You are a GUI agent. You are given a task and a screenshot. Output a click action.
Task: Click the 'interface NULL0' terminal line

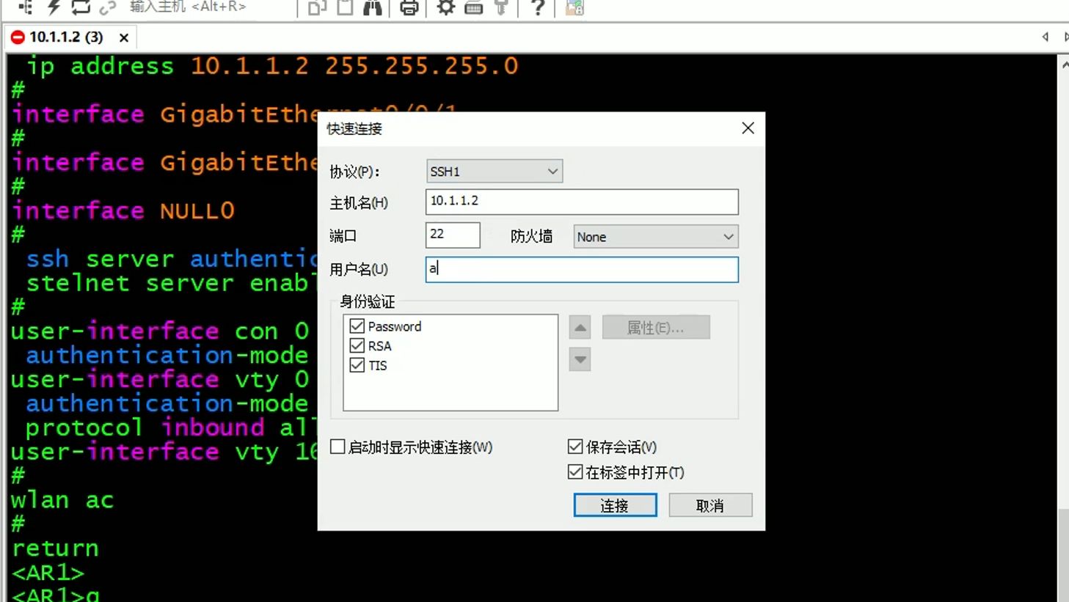(123, 211)
